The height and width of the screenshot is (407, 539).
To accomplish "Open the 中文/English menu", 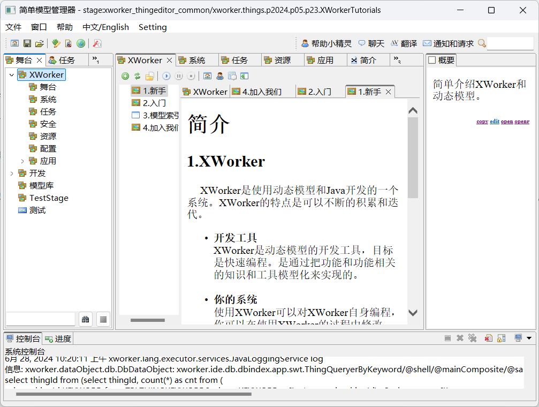I will coord(105,27).
